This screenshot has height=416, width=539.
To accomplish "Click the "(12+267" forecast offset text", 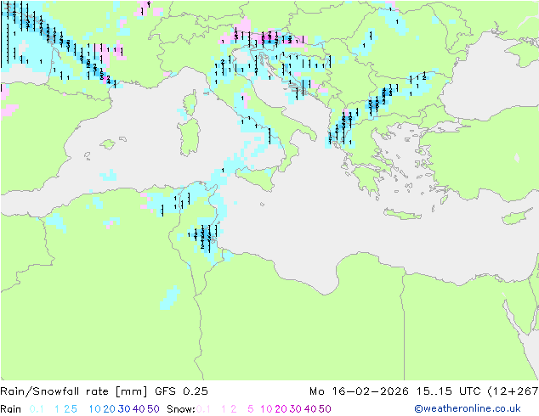I will [x=513, y=391].
